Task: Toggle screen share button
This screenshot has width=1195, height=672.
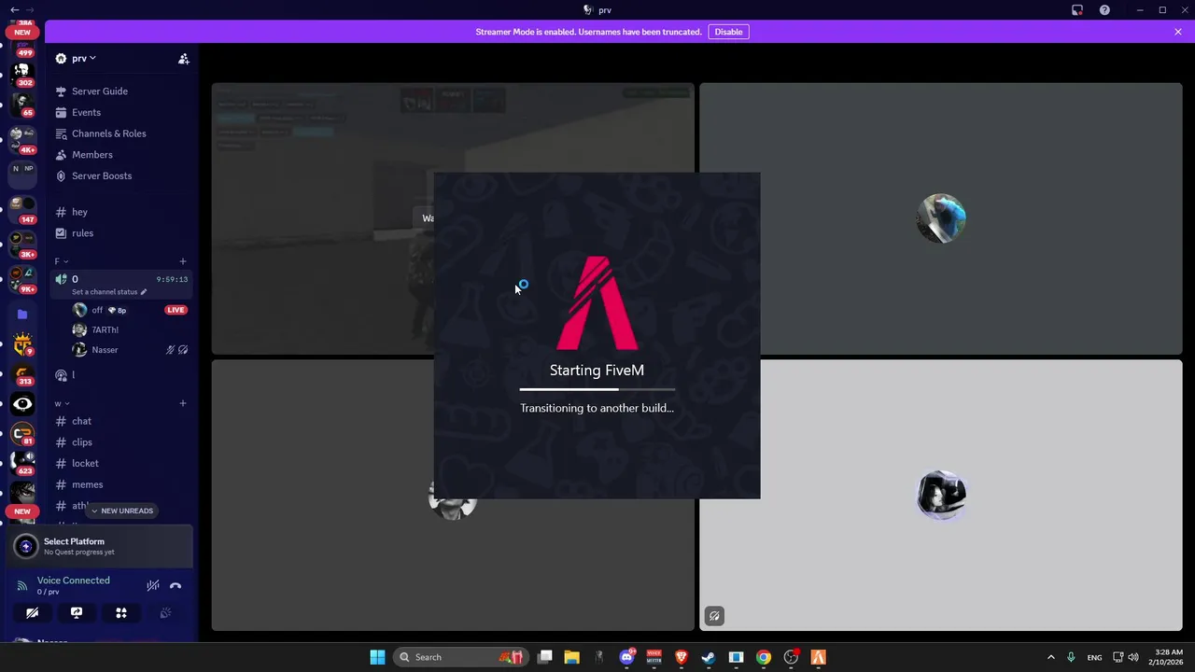Action: pyautogui.click(x=77, y=613)
